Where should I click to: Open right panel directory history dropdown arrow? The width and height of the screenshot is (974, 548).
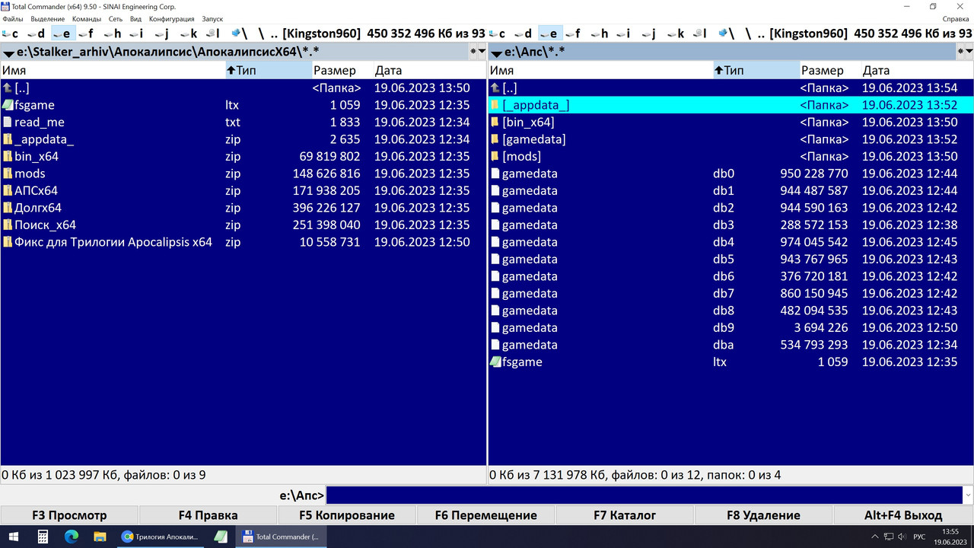(969, 52)
